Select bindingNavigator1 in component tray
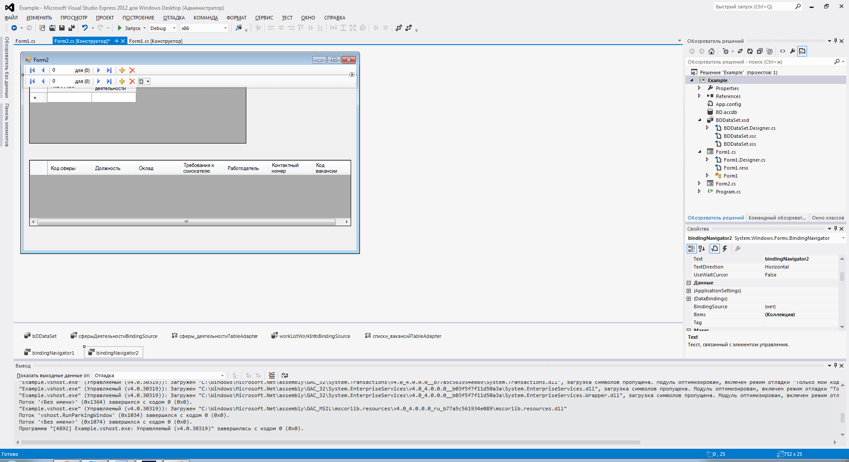Viewport: 849px width, 462px height. pyautogui.click(x=50, y=353)
